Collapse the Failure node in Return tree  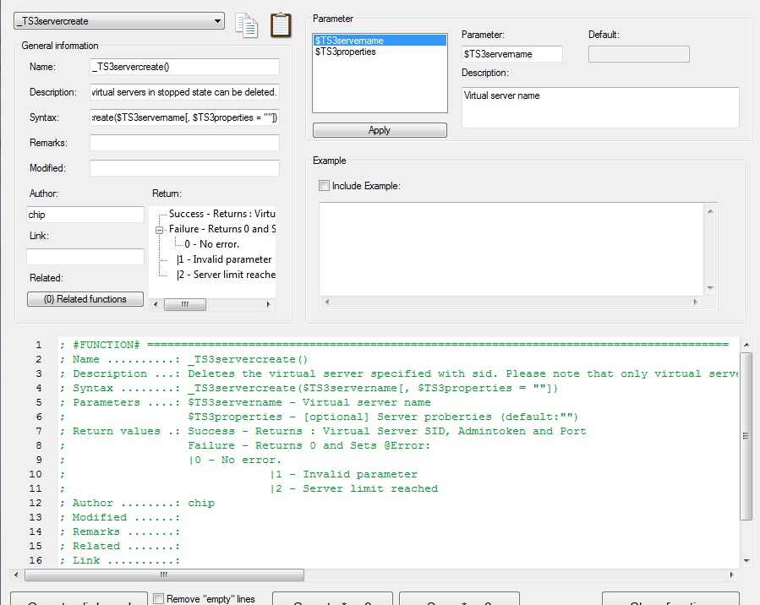(160, 229)
